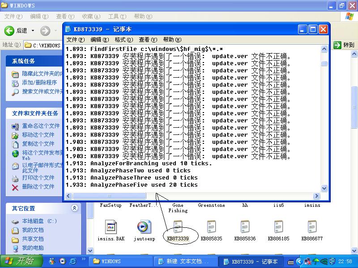Viewport: 358px width, 268px height.
Task: Click the rename file icon
Action: pos(15,126)
